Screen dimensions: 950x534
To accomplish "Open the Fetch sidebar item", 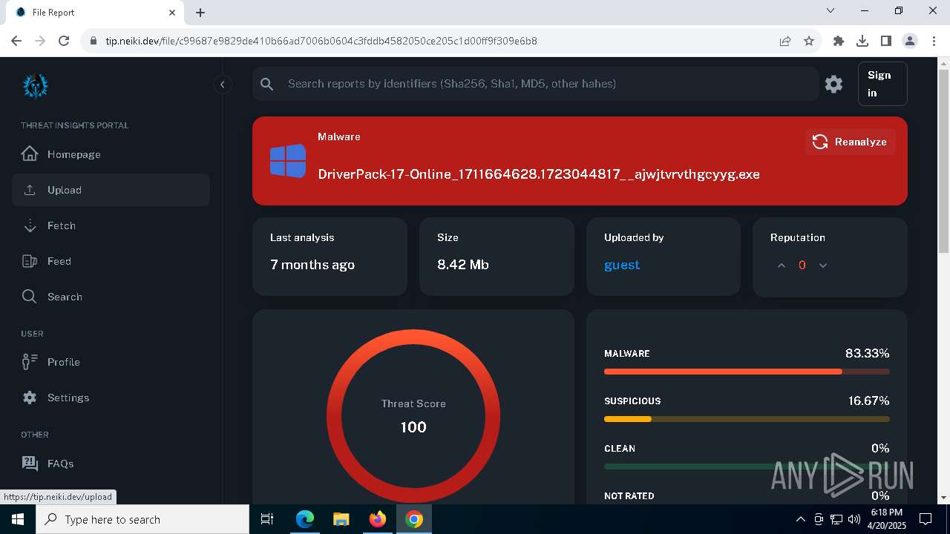I will (111, 225).
